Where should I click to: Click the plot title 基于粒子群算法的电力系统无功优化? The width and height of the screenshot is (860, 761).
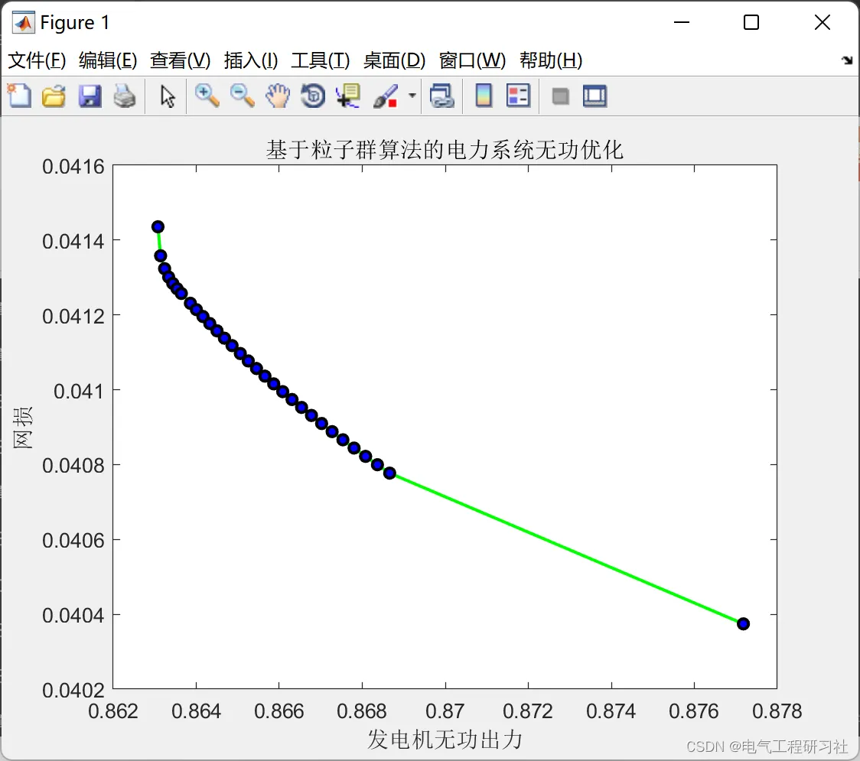tap(445, 150)
